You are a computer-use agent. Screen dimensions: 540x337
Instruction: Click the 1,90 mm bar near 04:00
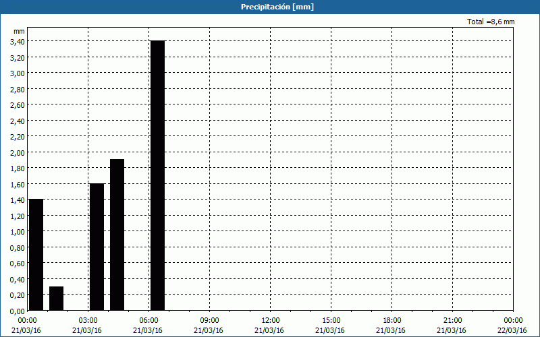coord(117,235)
